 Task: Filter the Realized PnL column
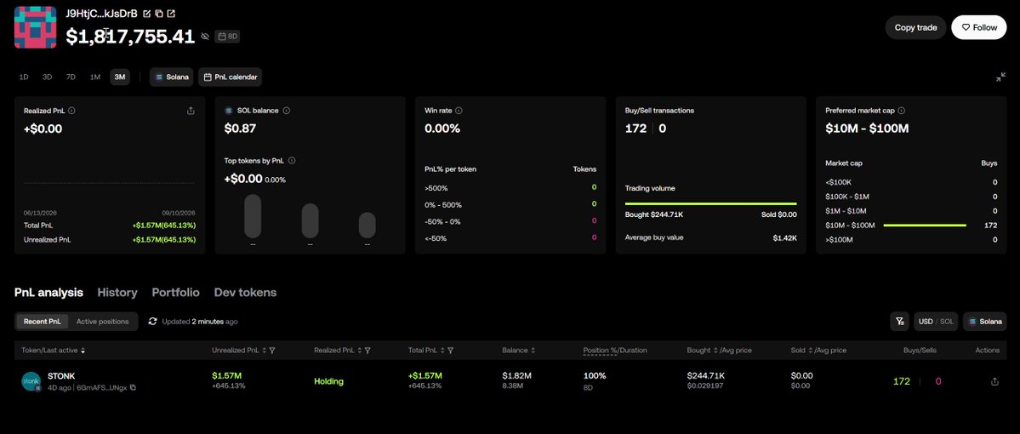pos(368,350)
